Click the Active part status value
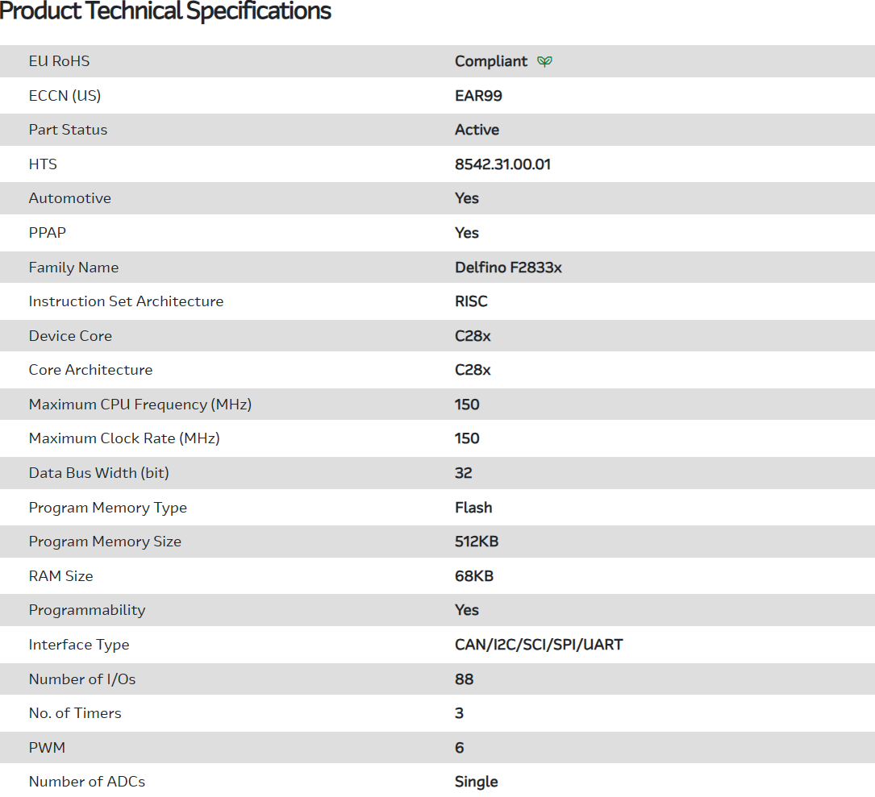 click(477, 130)
